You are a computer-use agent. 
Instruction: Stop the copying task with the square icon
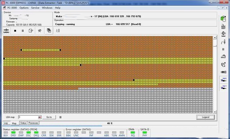pyautogui.click(x=15, y=31)
